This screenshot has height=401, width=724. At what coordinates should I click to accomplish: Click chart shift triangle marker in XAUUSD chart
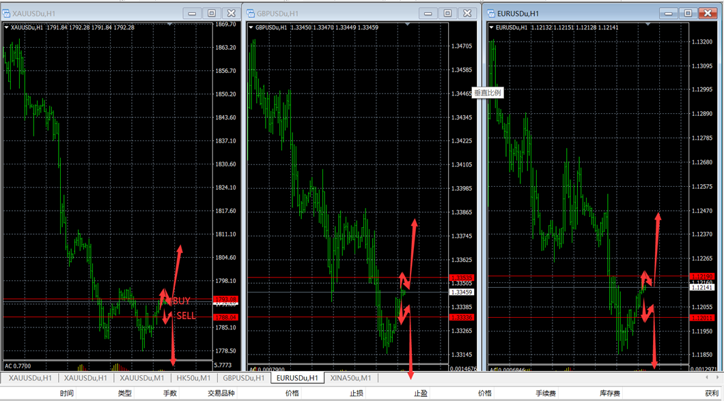pyautogui.click(x=169, y=25)
